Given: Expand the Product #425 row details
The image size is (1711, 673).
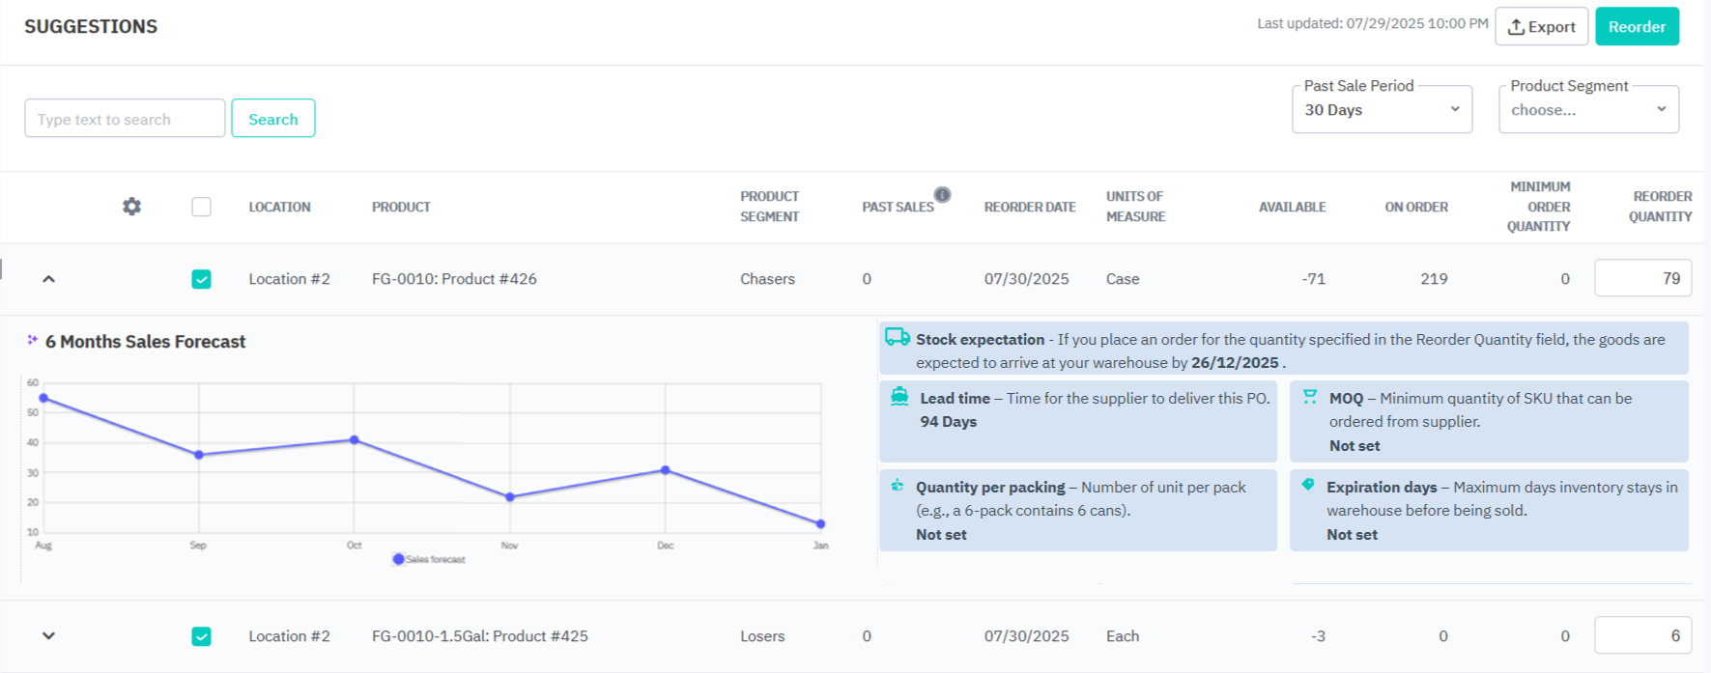Looking at the screenshot, I should (x=48, y=636).
